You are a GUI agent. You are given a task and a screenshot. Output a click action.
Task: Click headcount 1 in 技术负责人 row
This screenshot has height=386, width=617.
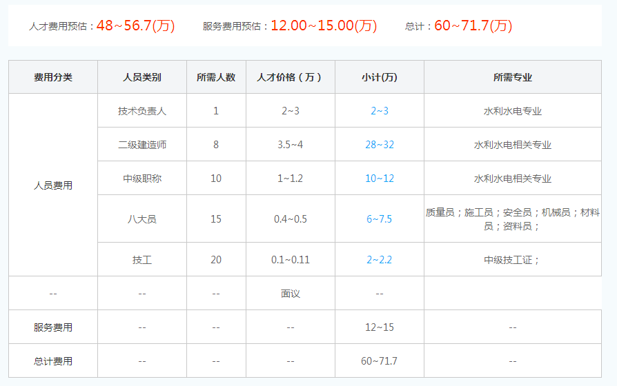[x=216, y=111]
